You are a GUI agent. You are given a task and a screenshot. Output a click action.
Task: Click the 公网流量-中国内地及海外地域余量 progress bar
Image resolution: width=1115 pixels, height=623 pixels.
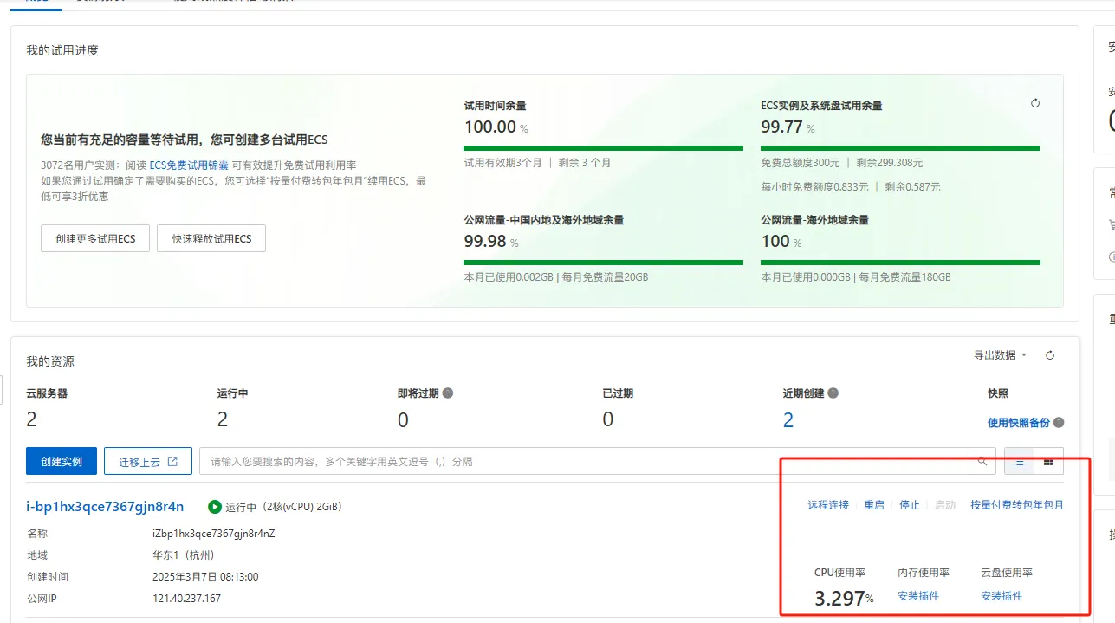tap(603, 262)
